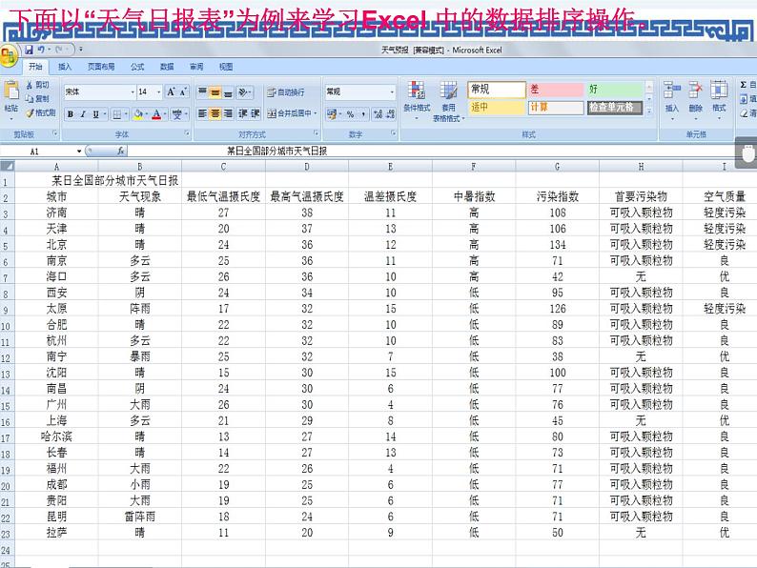Click the Increase Decimal icon
Viewport: 757px width, 568px height.
click(378, 114)
